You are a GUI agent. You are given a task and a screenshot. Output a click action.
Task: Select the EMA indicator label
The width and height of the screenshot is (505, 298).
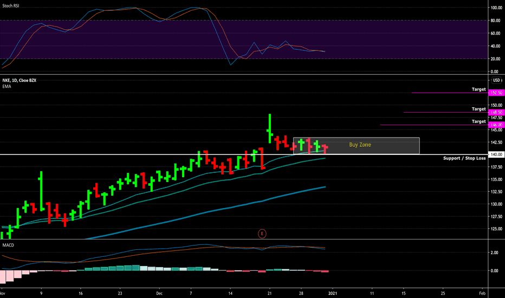(x=7, y=86)
